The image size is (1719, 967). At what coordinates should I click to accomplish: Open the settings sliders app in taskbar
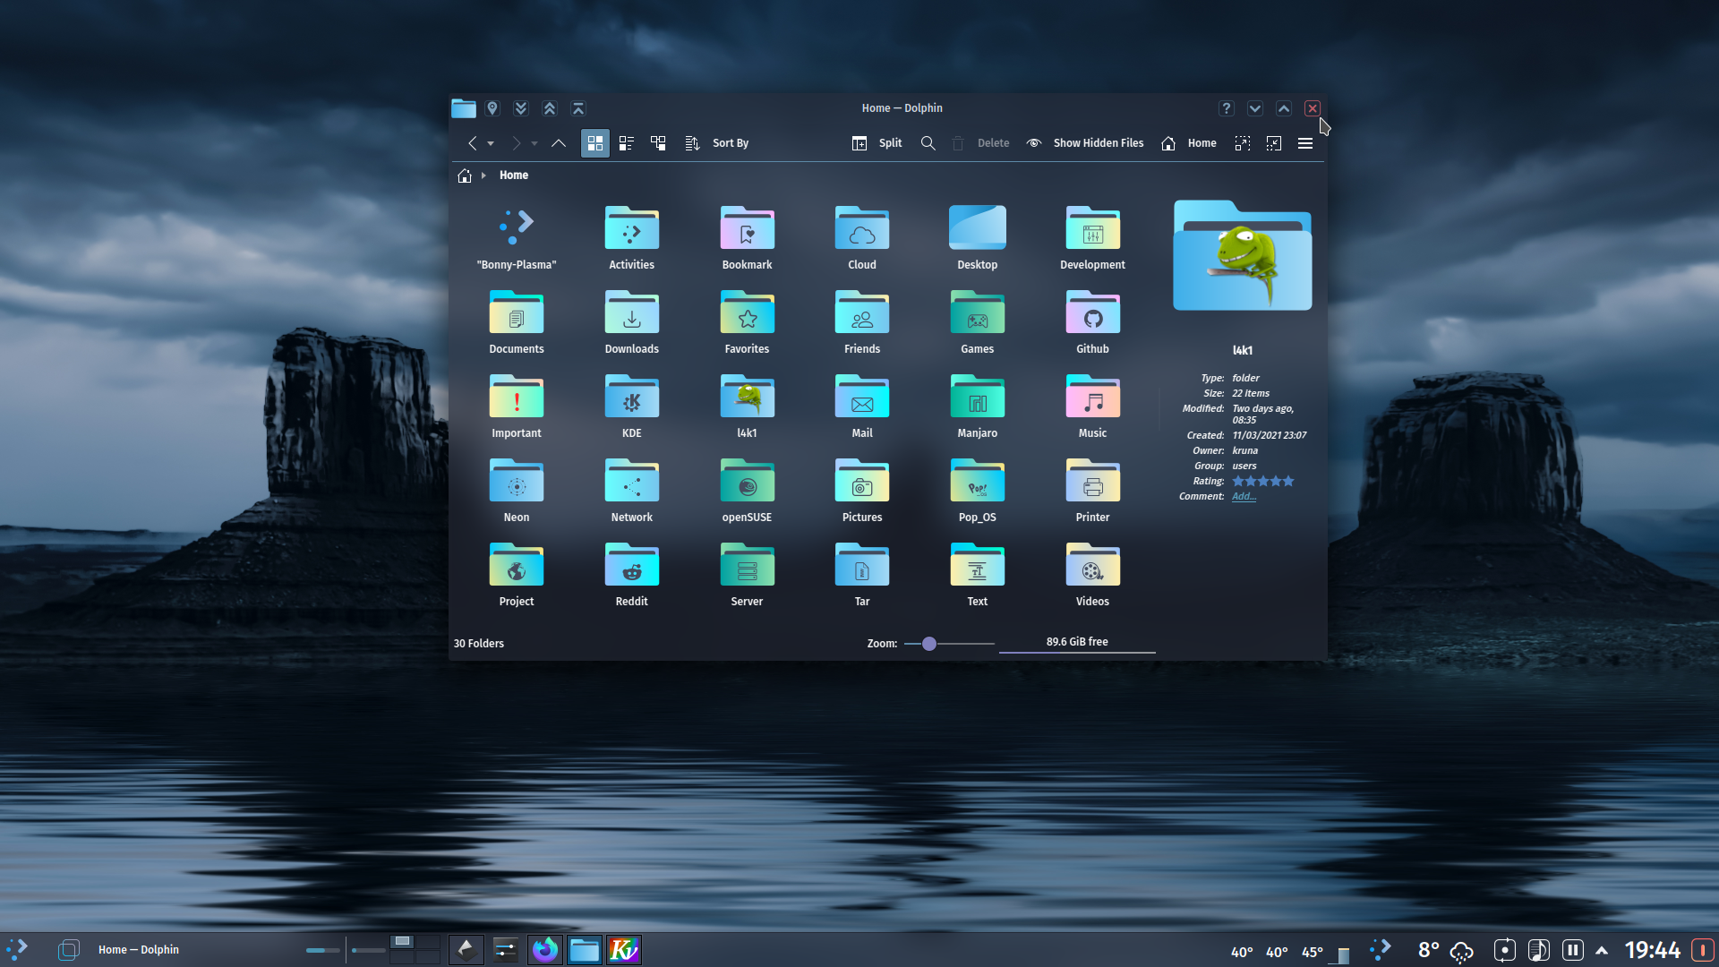pos(505,950)
